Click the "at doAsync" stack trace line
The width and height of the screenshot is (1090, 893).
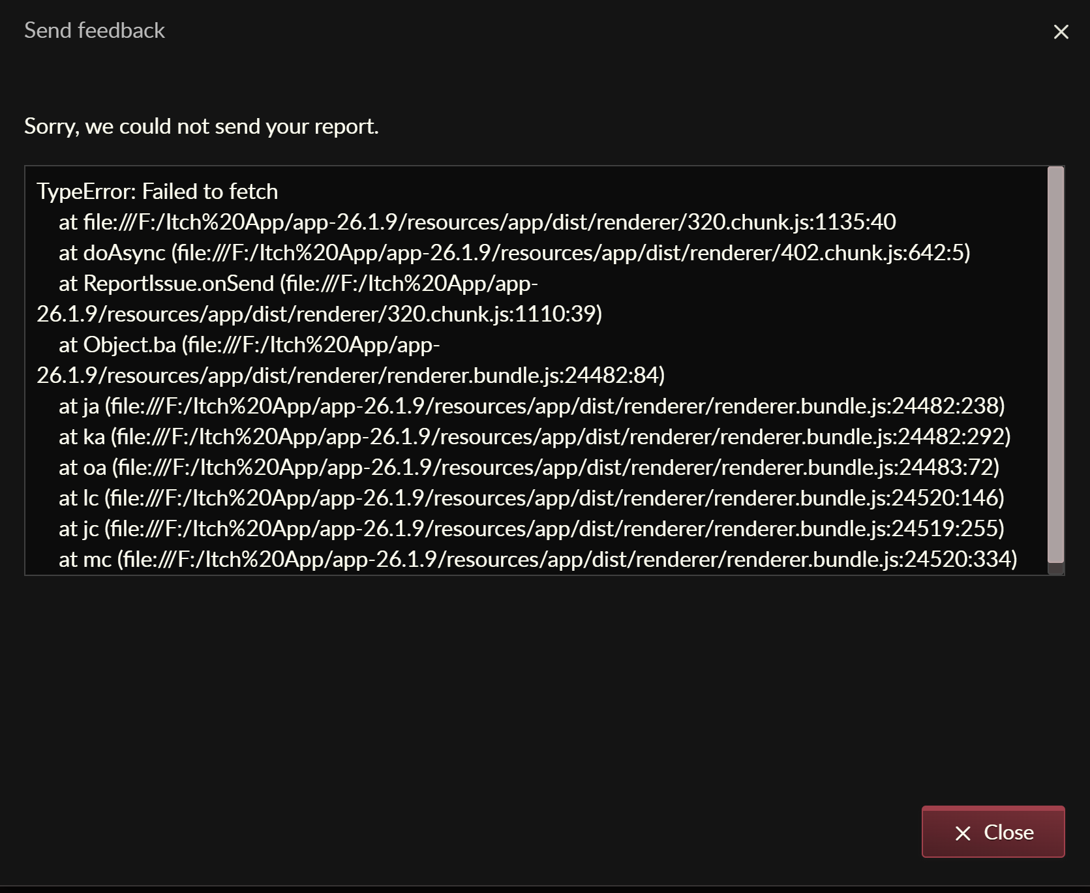(x=514, y=252)
